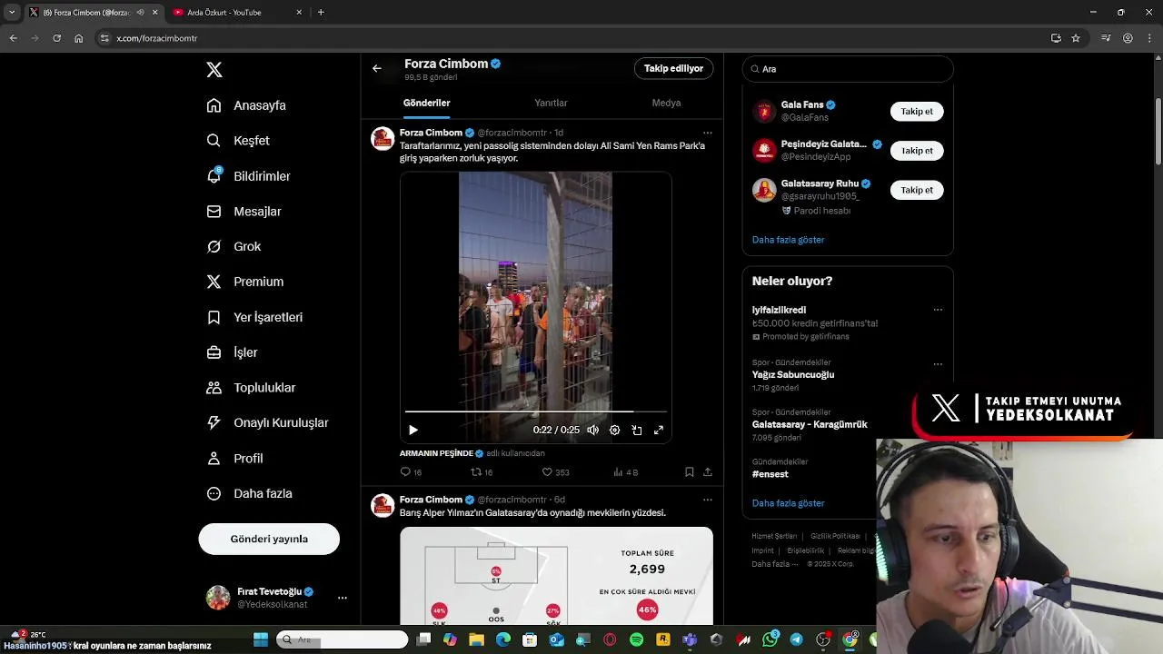Open the #ensest trending topic
The width and height of the screenshot is (1163, 654).
[770, 474]
